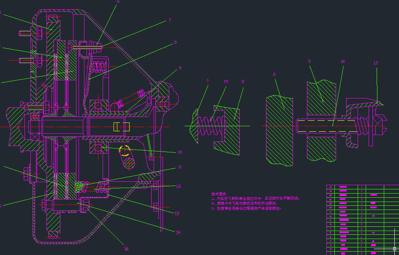This screenshot has width=399, height=255.
Task: Select callout 17 in the bolt detail view
Action: pyautogui.click(x=376, y=63)
